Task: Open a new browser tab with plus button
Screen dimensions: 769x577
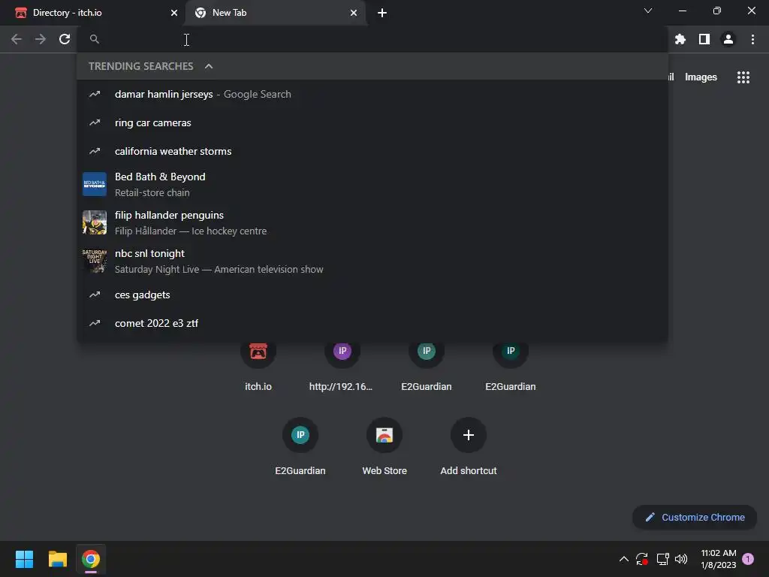Action: pyautogui.click(x=382, y=13)
